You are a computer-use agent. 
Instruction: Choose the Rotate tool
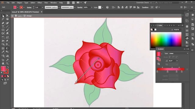point(3,37)
